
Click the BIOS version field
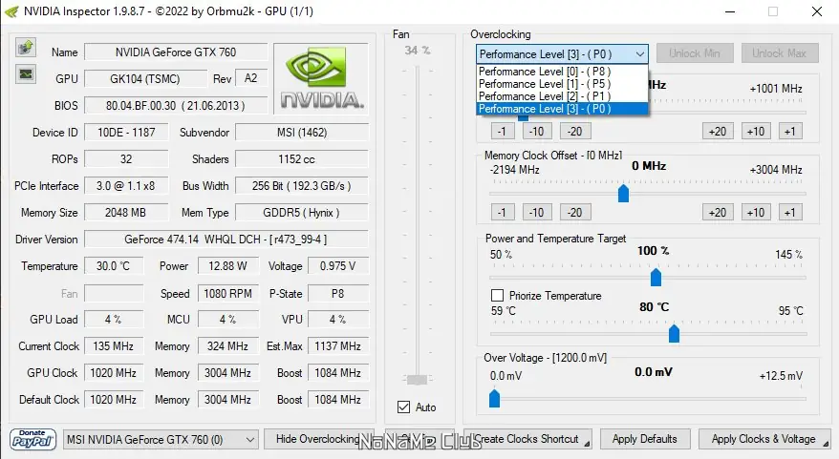tap(176, 106)
